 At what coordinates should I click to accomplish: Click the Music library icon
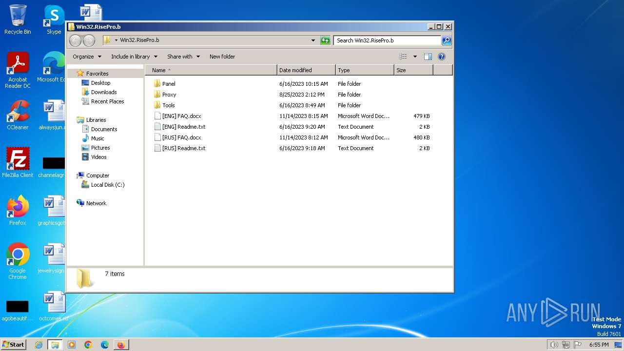click(85, 138)
